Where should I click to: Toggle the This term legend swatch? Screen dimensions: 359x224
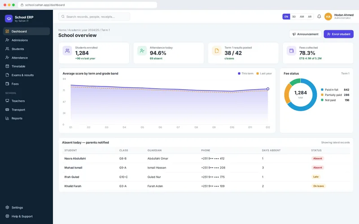tap(239, 73)
